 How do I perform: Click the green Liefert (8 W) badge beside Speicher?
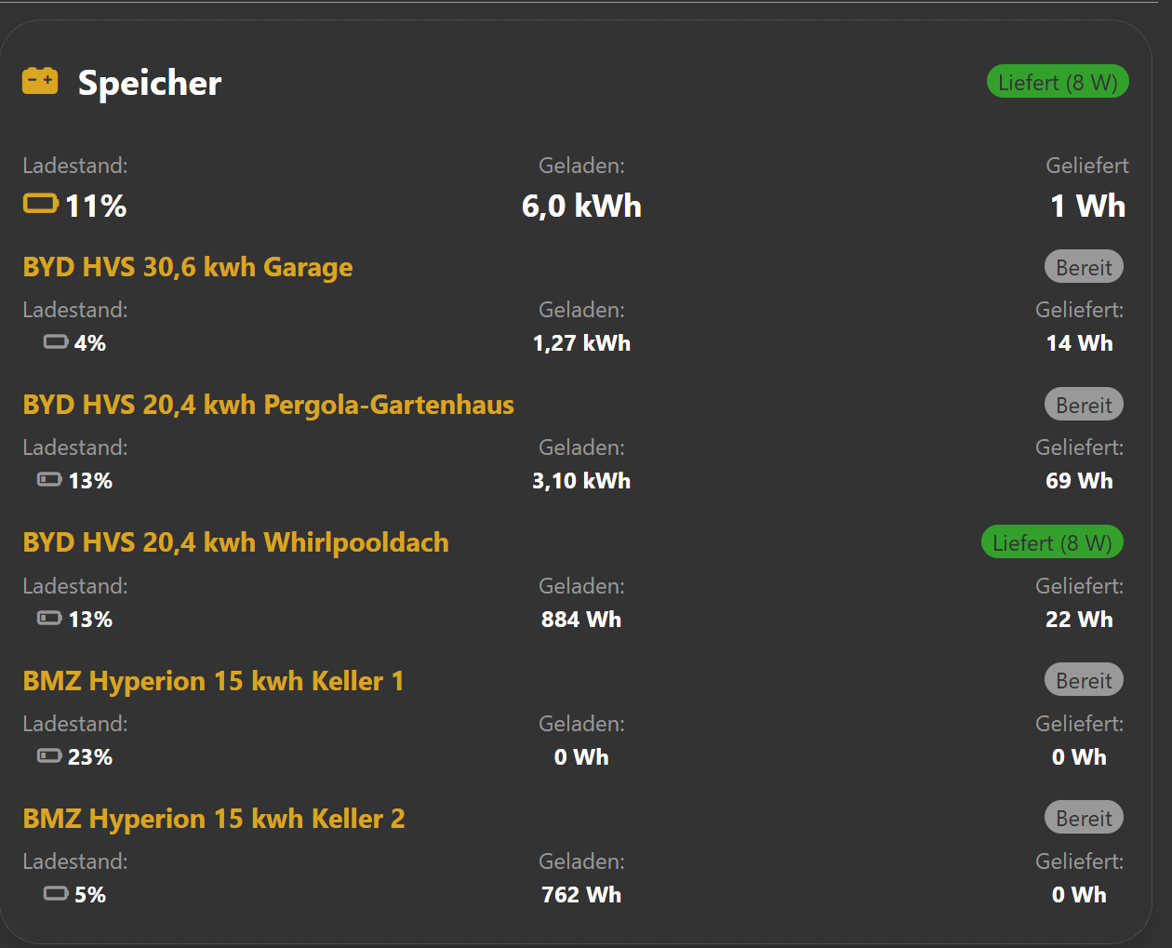point(1058,82)
